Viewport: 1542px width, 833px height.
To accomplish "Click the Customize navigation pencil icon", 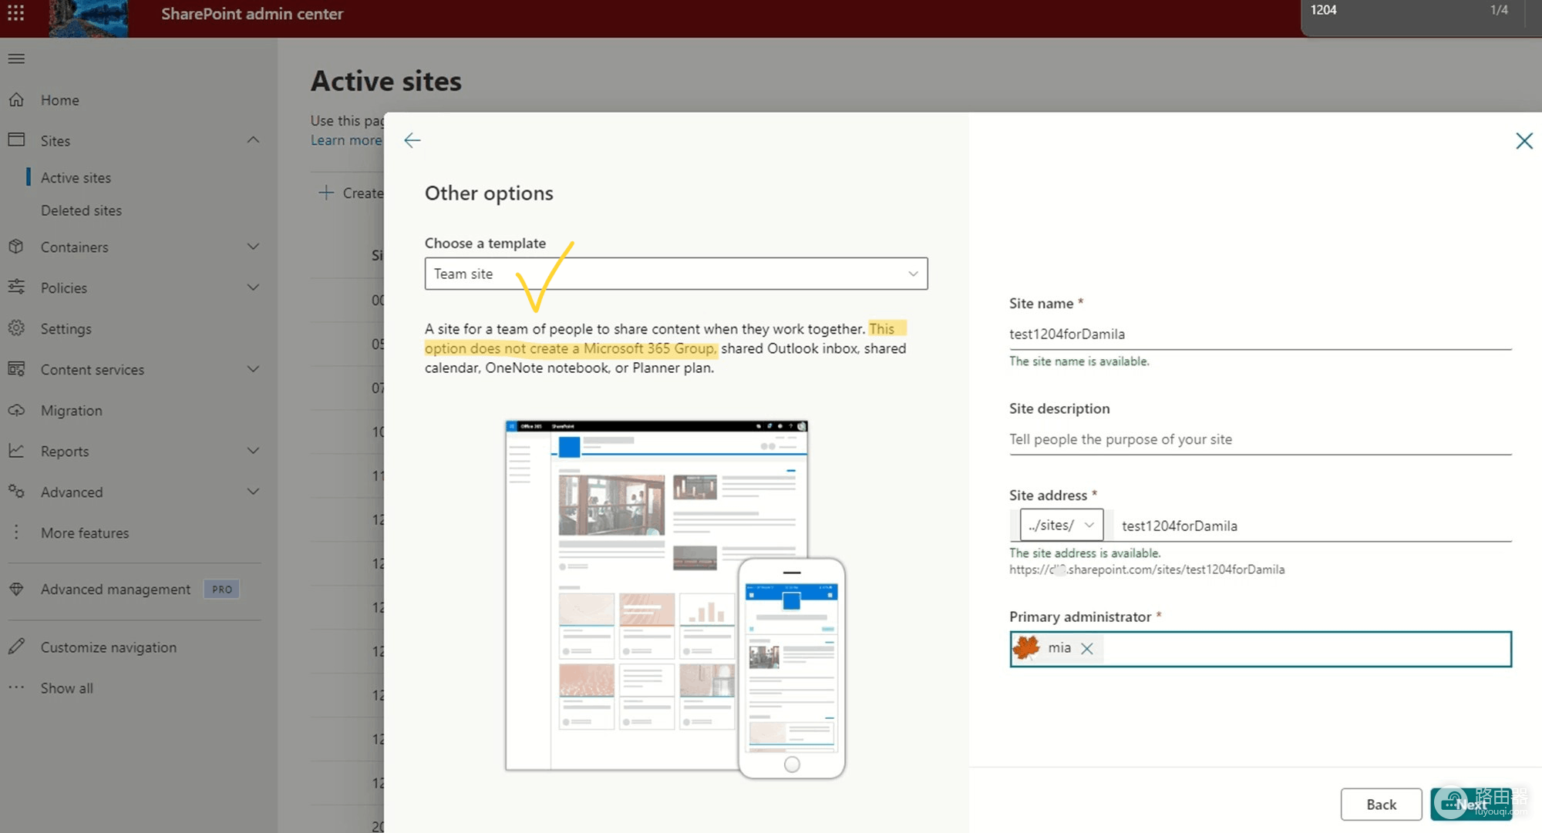I will point(16,647).
